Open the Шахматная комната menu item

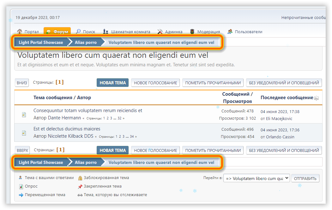[x=130, y=32]
